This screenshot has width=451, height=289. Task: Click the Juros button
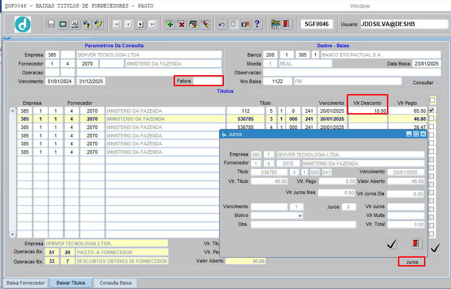(412, 262)
